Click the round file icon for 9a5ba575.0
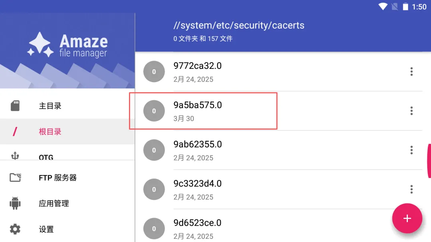Image resolution: width=431 pixels, height=242 pixels. pos(154,111)
